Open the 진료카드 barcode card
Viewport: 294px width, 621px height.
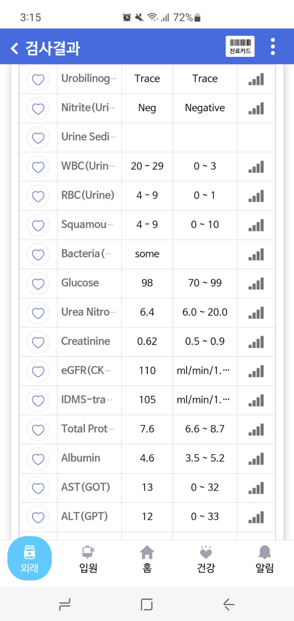click(240, 47)
